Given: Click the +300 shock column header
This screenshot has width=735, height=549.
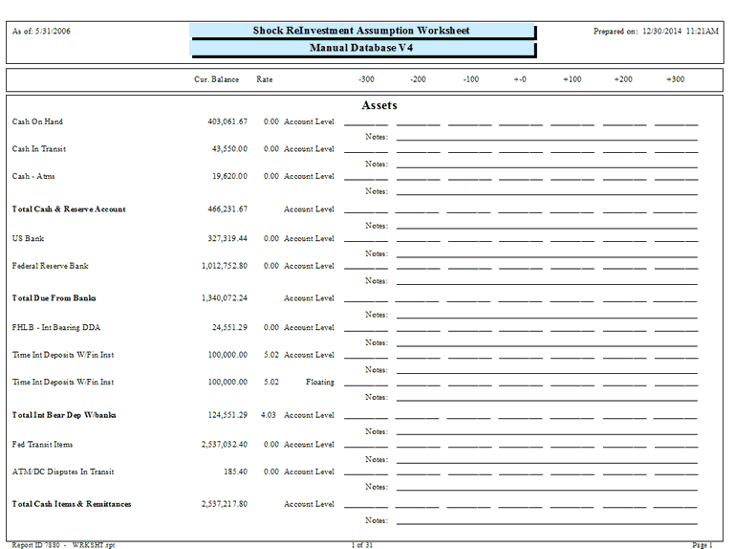Looking at the screenshot, I should pyautogui.click(x=676, y=79).
